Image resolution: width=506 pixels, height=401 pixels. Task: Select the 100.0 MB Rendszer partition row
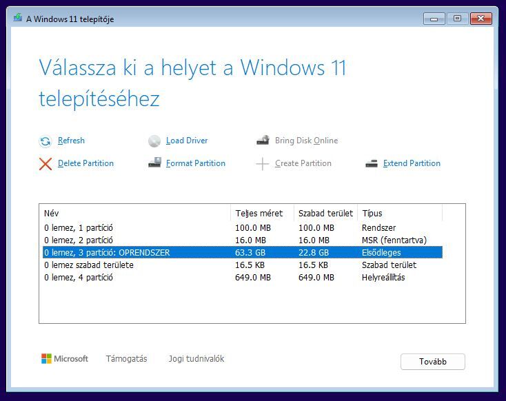[x=243, y=228]
